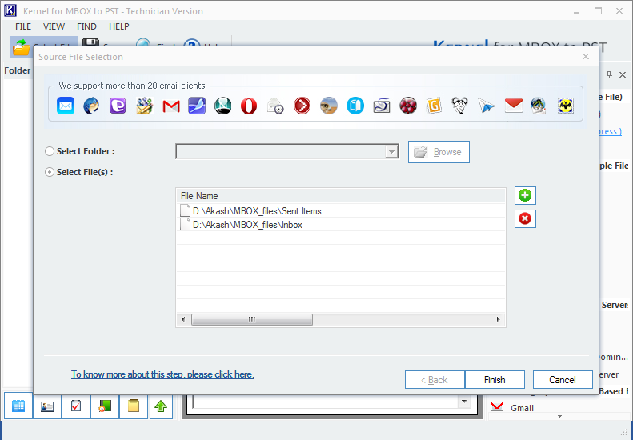Choose the Select File(s) radio option

[50, 172]
